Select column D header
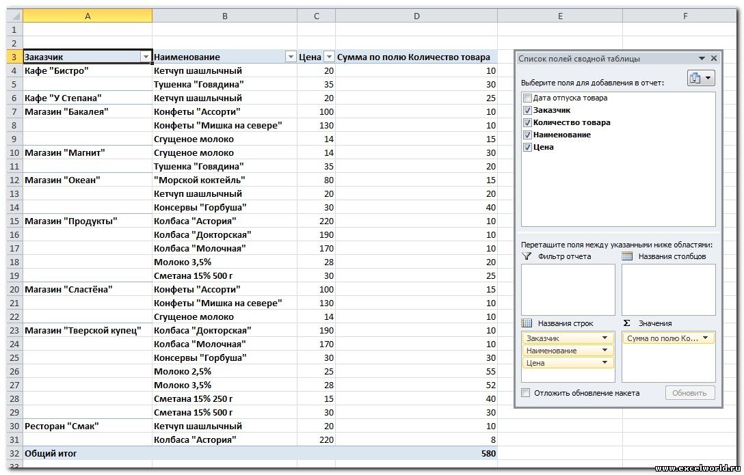 point(416,16)
